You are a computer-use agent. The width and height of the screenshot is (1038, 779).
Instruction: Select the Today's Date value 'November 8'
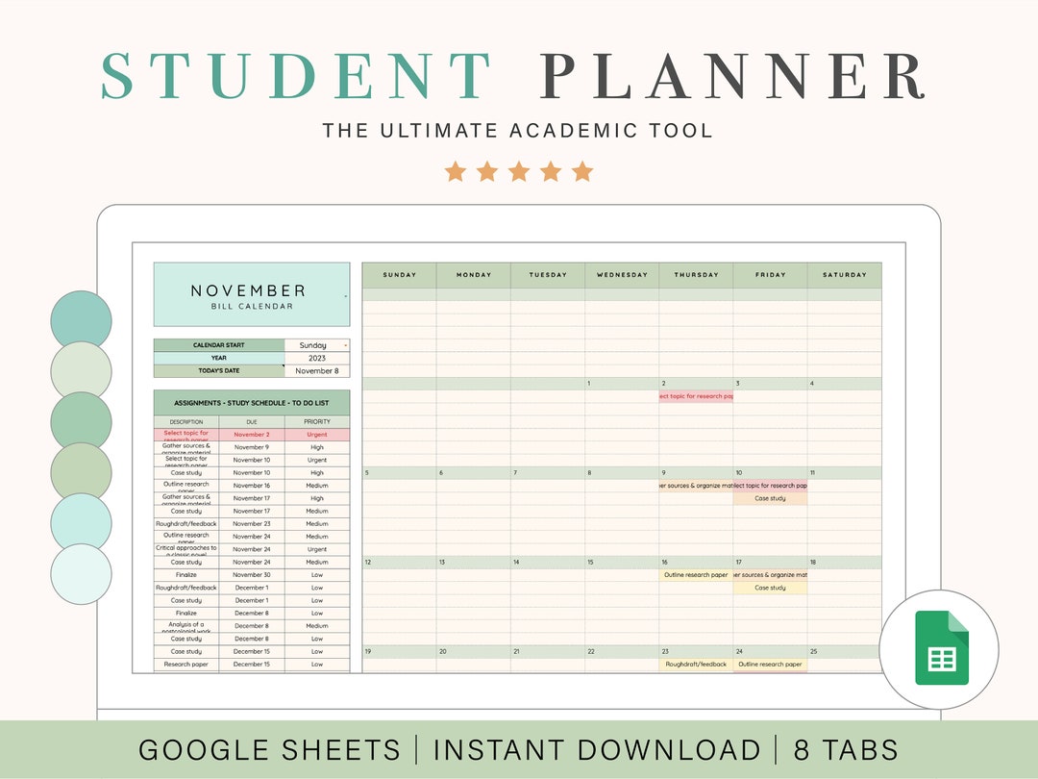tap(317, 371)
